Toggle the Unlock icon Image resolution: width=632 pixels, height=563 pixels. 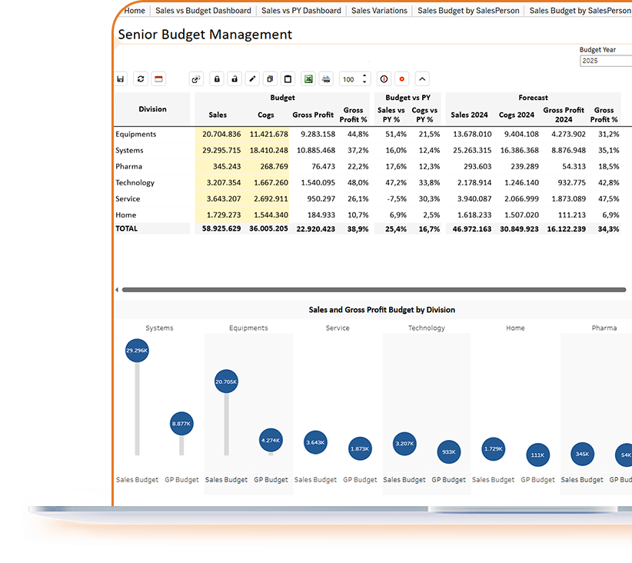235,78
